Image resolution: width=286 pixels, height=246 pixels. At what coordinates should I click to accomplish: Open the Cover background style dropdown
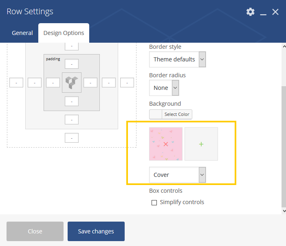178,175
